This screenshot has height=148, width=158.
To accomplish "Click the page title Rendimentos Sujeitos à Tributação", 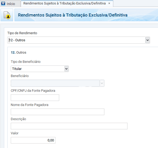I will click(x=73, y=15).
